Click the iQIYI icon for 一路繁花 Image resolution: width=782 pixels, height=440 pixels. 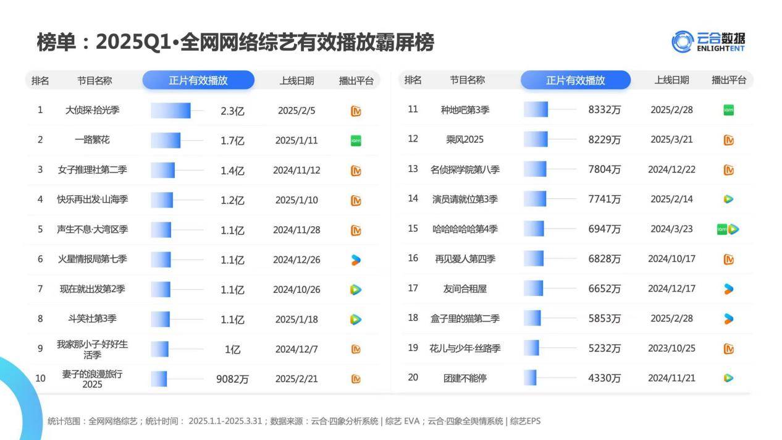(356, 140)
